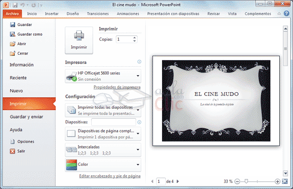Viewport: 293px width, 189px height.
Task: Switch to the Diseño ribbon tab
Action: click(73, 14)
